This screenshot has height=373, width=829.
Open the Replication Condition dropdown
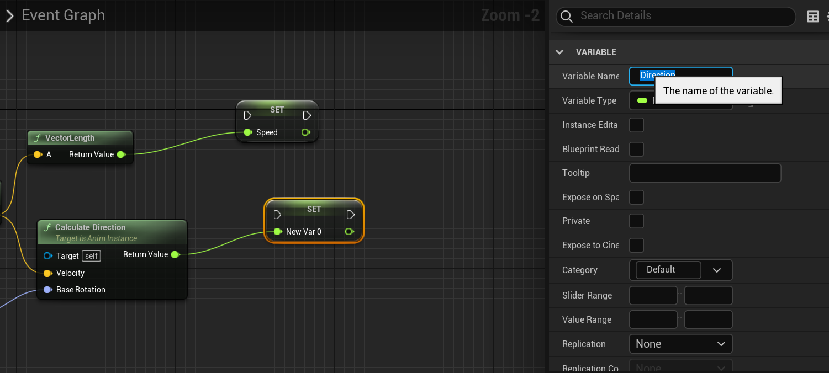pos(680,367)
